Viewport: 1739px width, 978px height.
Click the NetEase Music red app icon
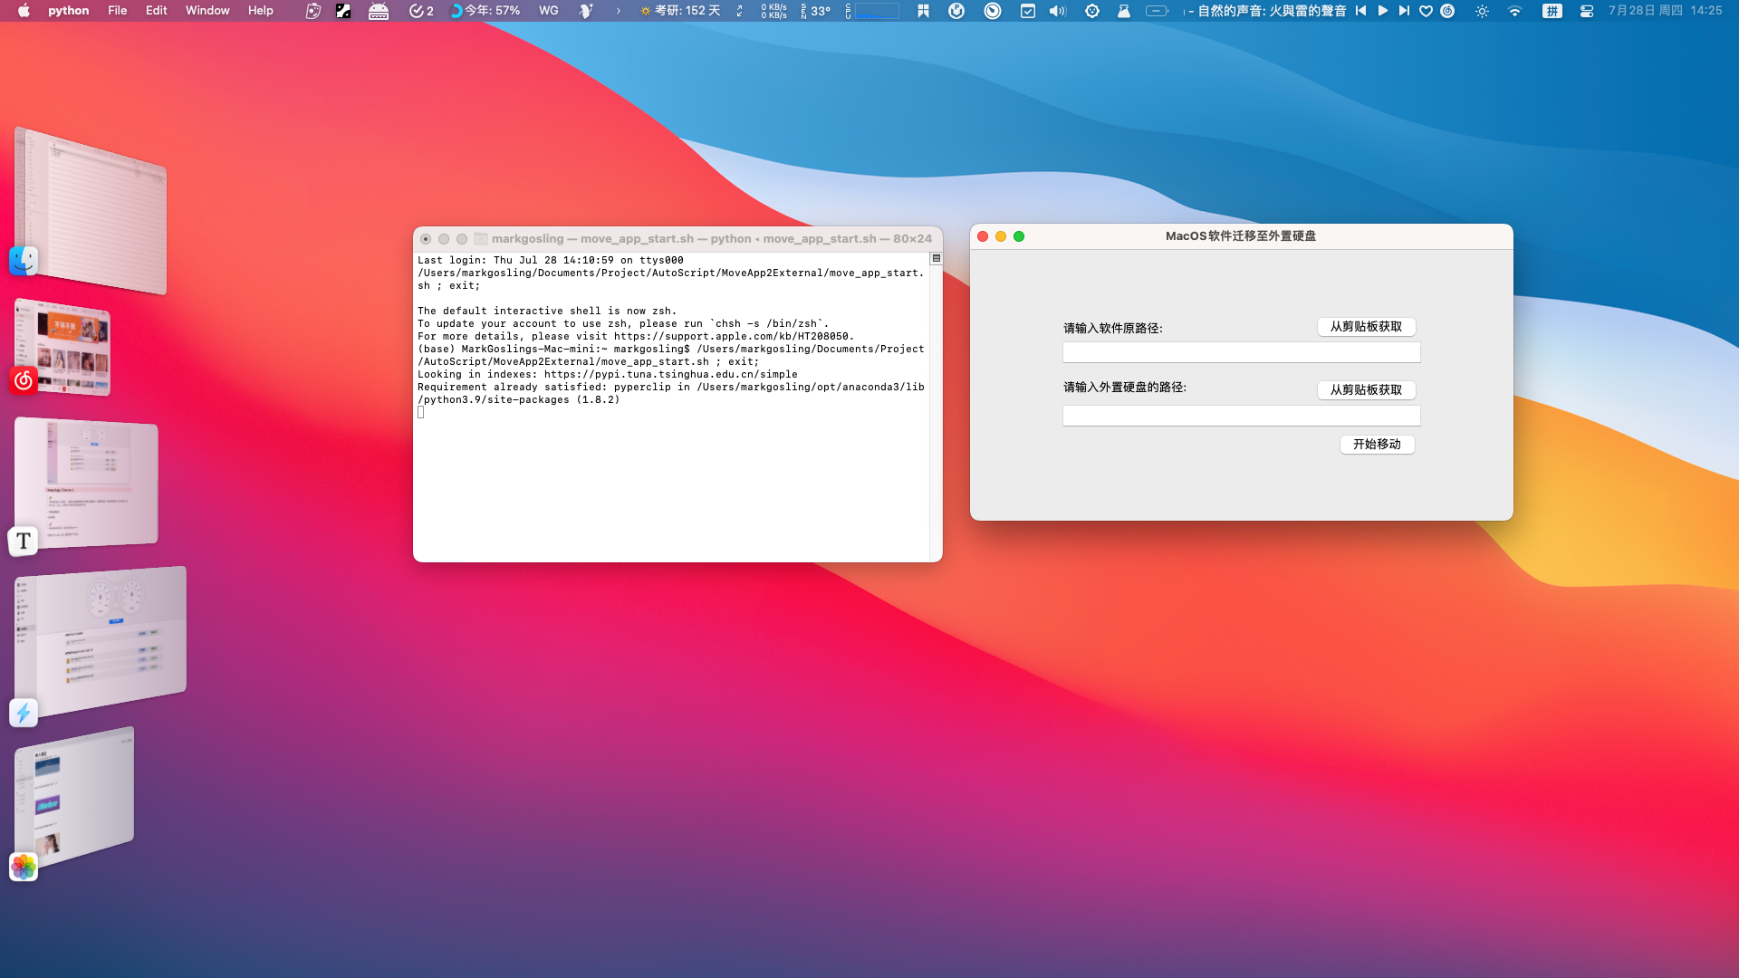coord(24,380)
